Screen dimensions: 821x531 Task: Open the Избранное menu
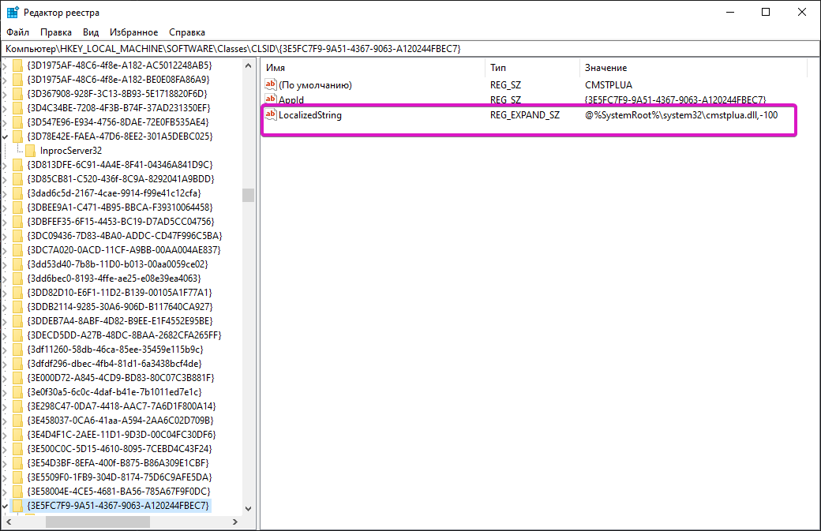point(133,32)
